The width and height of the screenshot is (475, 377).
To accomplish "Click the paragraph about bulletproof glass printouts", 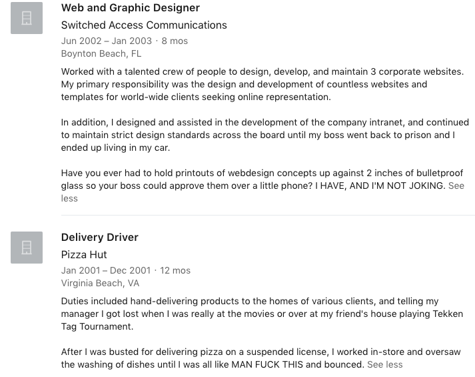I will pyautogui.click(x=253, y=179).
